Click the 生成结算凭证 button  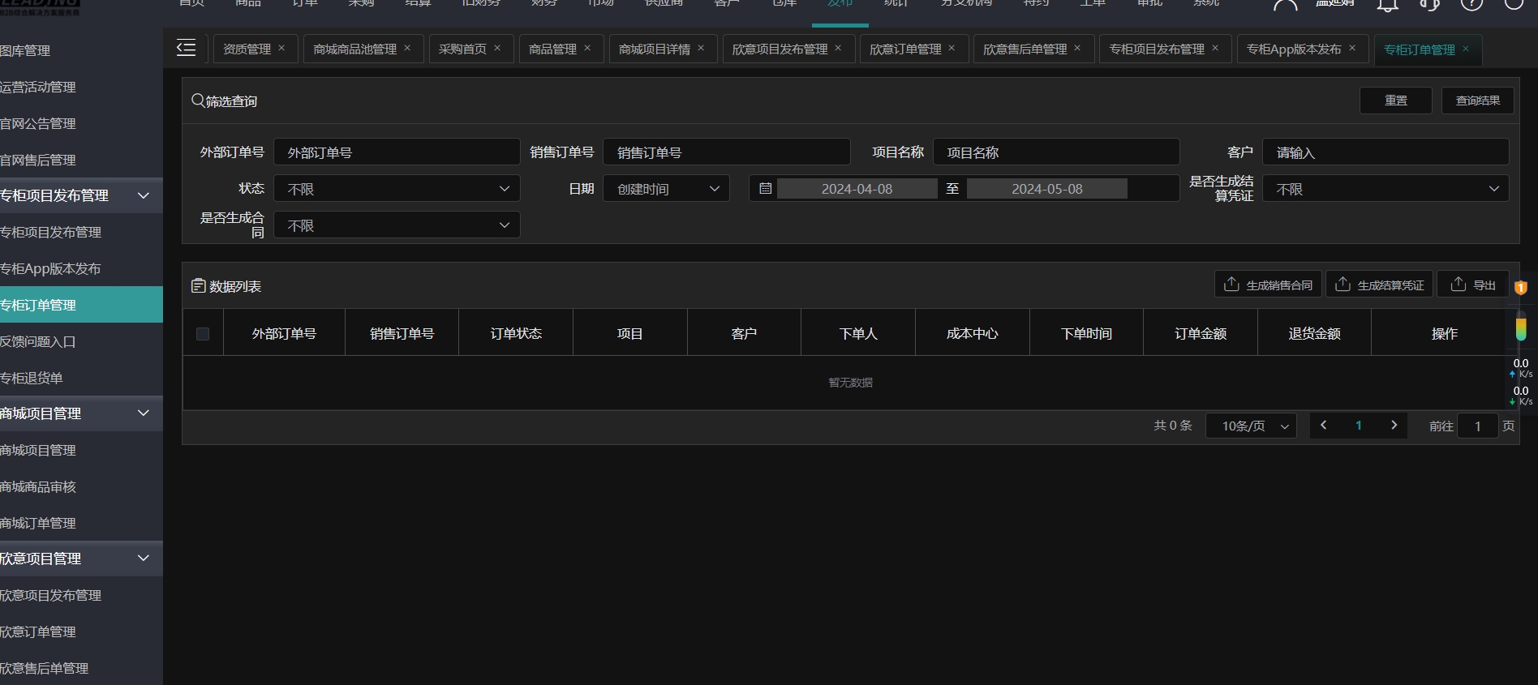point(1380,285)
